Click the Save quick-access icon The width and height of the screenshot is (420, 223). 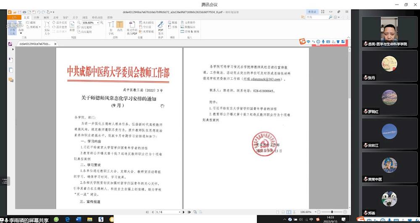[x=20, y=12]
